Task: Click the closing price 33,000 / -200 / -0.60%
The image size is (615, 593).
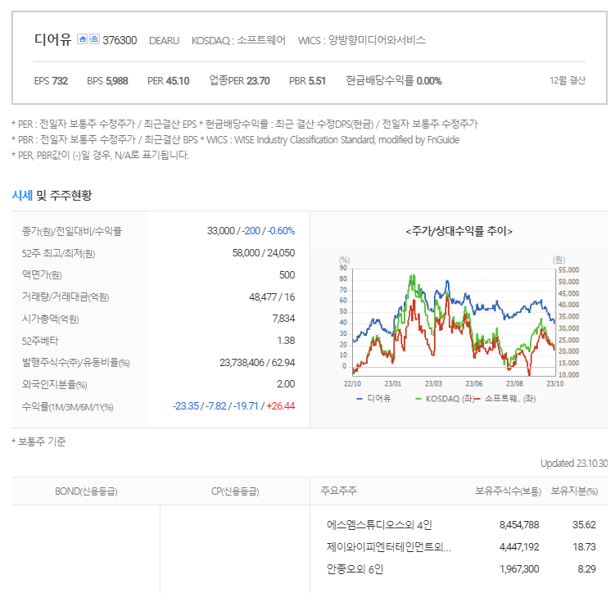Action: [x=251, y=231]
